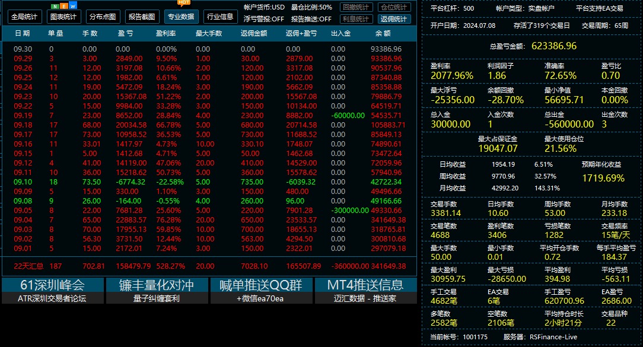Open the 镰丰量化对冲 banner
643x347 pixels.
tap(157, 291)
